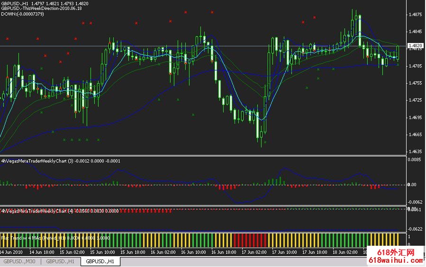Click the DOWN:(-0.00007379) label
The height and width of the screenshot is (267, 426).
tap(22, 14)
